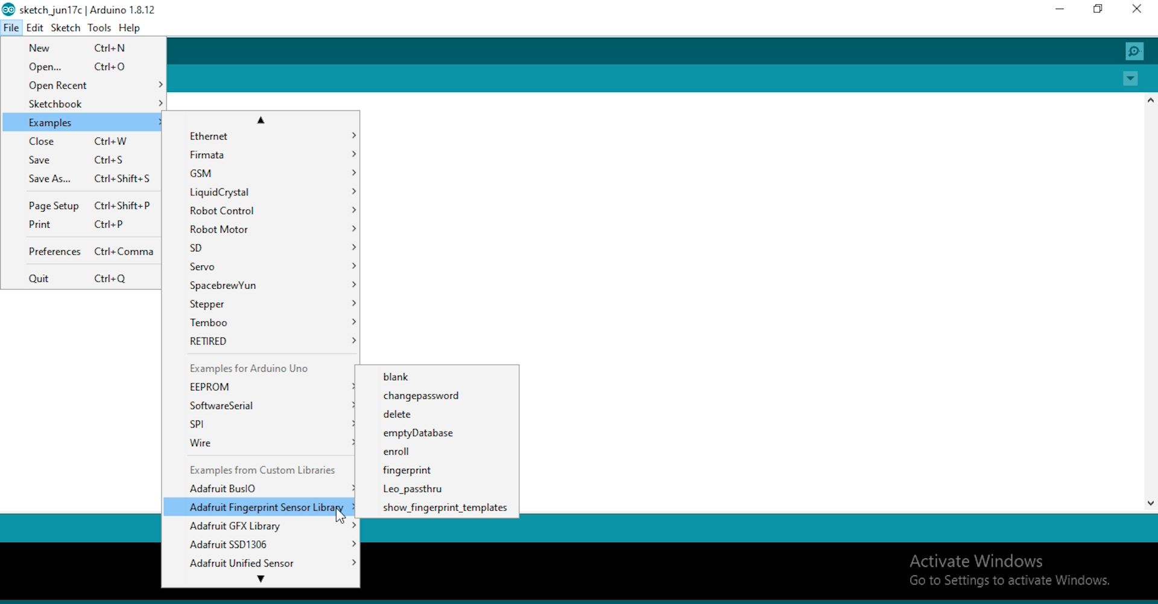Viewport: 1158px width, 604px height.
Task: Open Preferences from the File menu
Action: (x=55, y=251)
